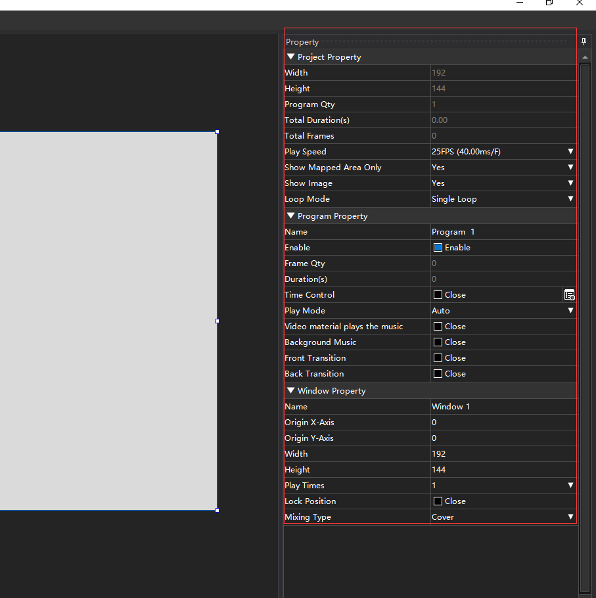Open the Show Mapped Area Only dropdown
The height and width of the screenshot is (598, 596).
tap(570, 167)
